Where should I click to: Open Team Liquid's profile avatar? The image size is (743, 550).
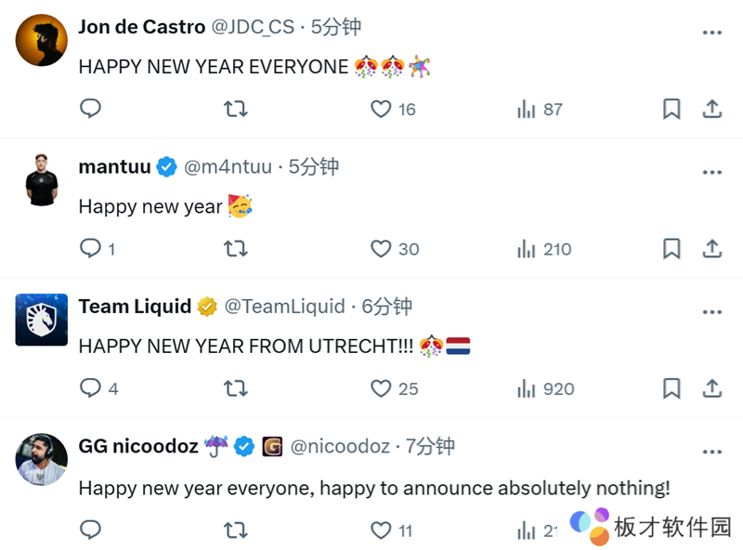coord(42,320)
